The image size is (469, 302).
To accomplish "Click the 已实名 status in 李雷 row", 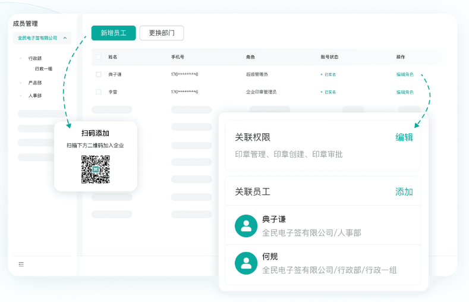I will 328,92.
